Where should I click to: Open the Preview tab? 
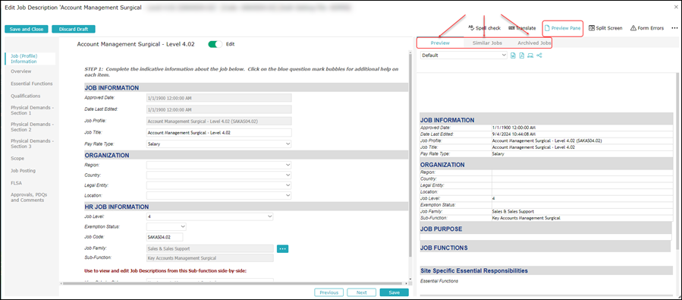click(x=440, y=43)
